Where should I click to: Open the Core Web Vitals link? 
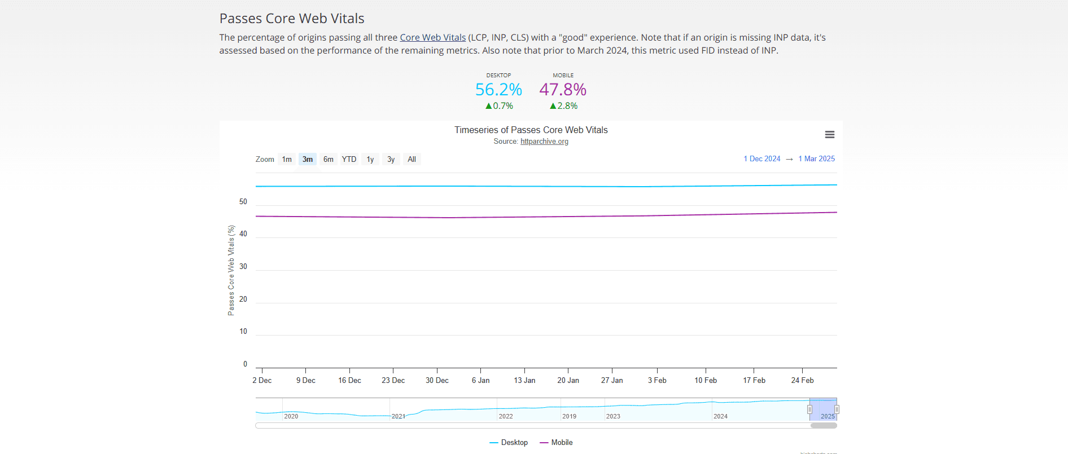pos(432,37)
